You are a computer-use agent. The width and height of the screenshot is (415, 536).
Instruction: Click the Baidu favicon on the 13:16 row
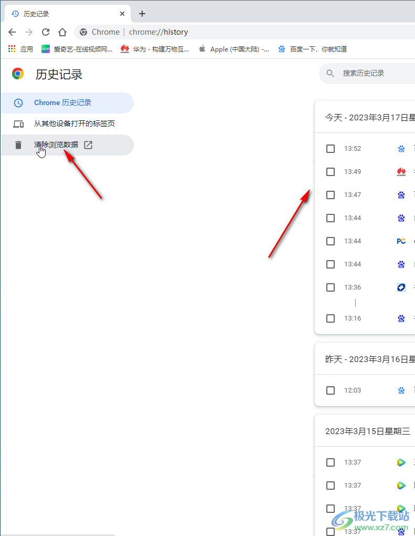pyautogui.click(x=401, y=318)
